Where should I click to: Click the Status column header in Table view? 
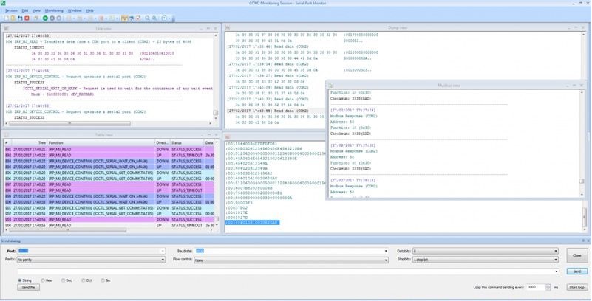pyautogui.click(x=187, y=143)
